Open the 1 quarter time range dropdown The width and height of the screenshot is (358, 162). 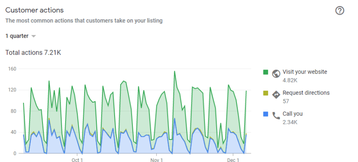point(20,36)
